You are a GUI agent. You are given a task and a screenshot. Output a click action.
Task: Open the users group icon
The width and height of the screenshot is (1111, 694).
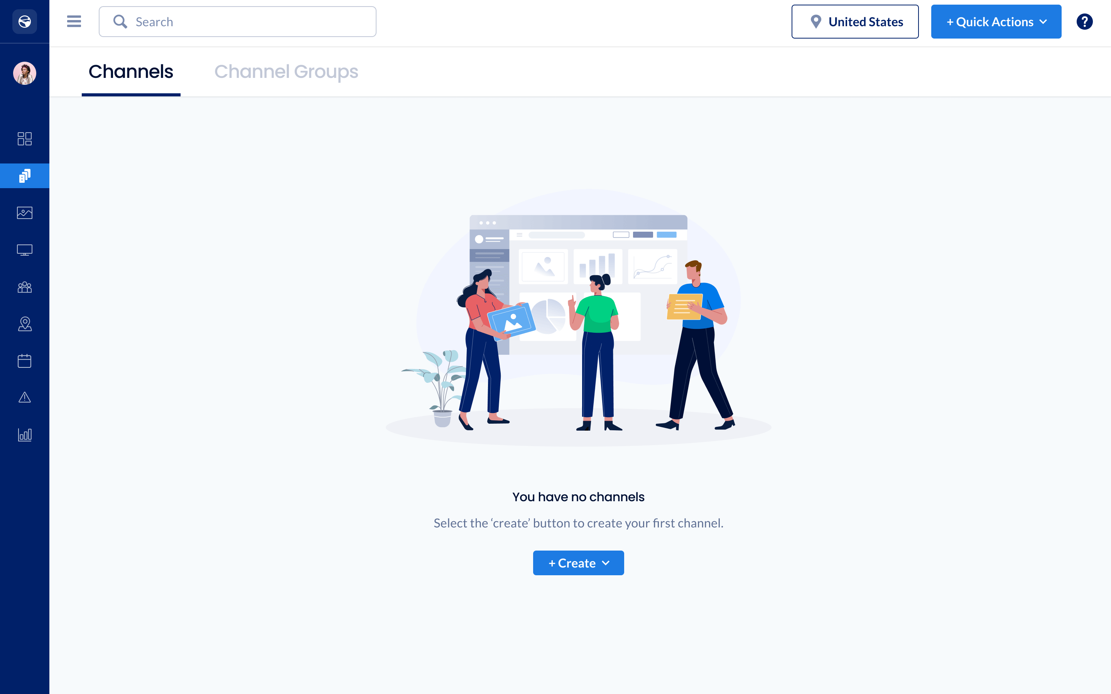24,287
